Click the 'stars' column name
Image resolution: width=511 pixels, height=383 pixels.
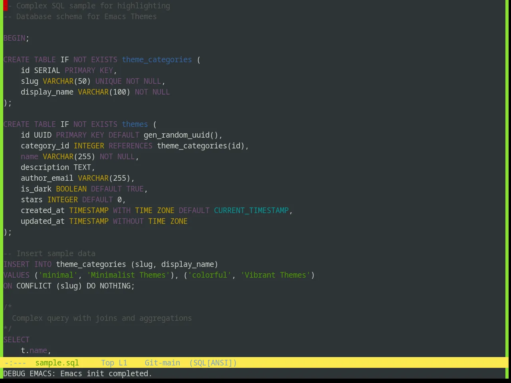(x=32, y=199)
